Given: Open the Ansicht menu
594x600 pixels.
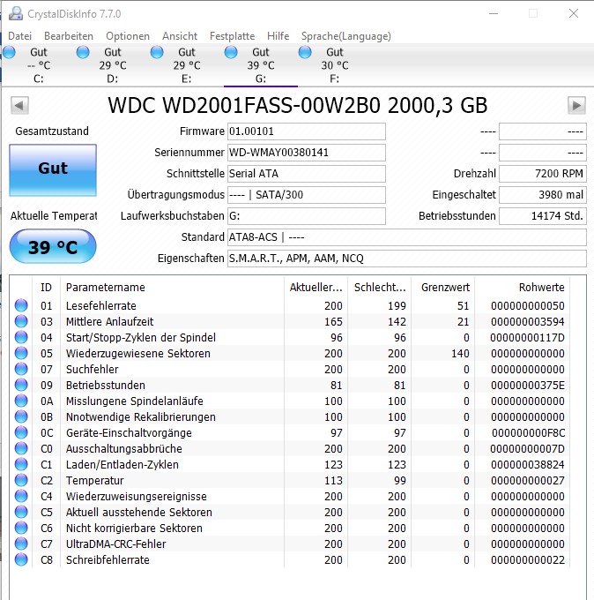Looking at the screenshot, I should click(x=180, y=36).
